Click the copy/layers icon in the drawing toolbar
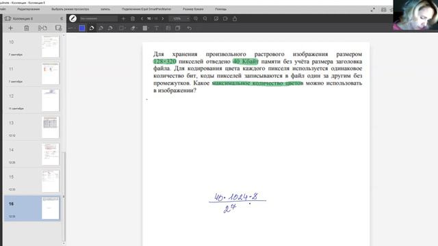This screenshot has width=438, height=246. pos(178,28)
